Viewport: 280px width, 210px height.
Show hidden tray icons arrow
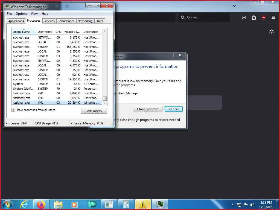(x=232, y=205)
